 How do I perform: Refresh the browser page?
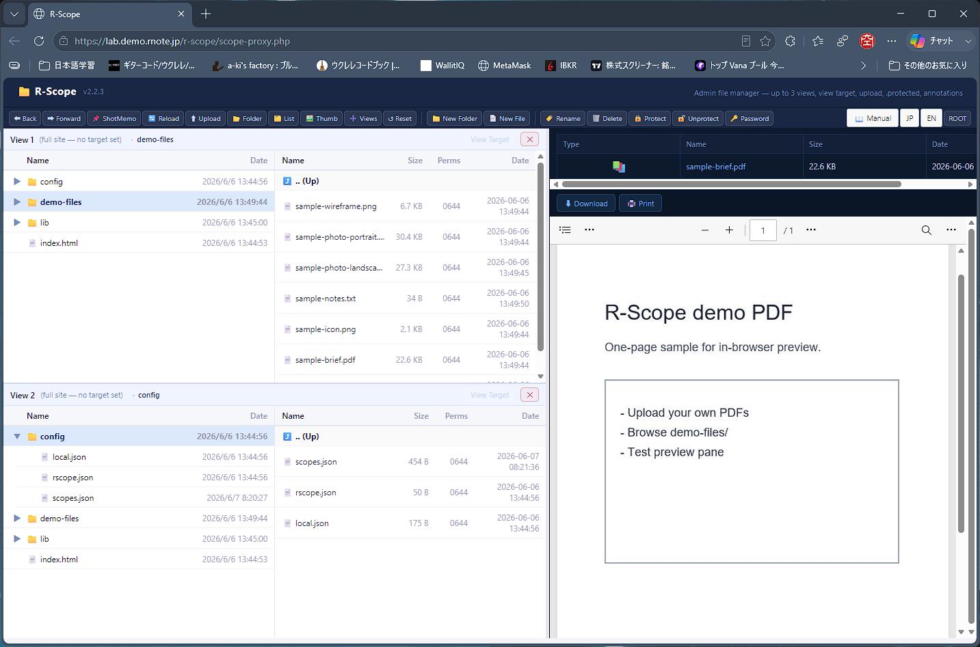39,41
